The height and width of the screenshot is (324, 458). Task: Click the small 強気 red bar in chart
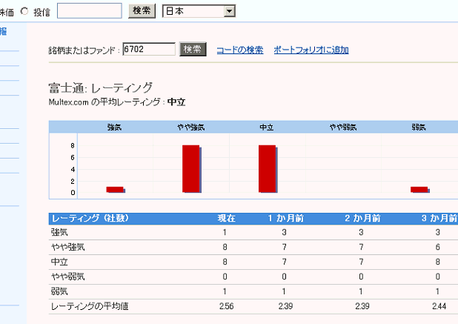[116, 190]
